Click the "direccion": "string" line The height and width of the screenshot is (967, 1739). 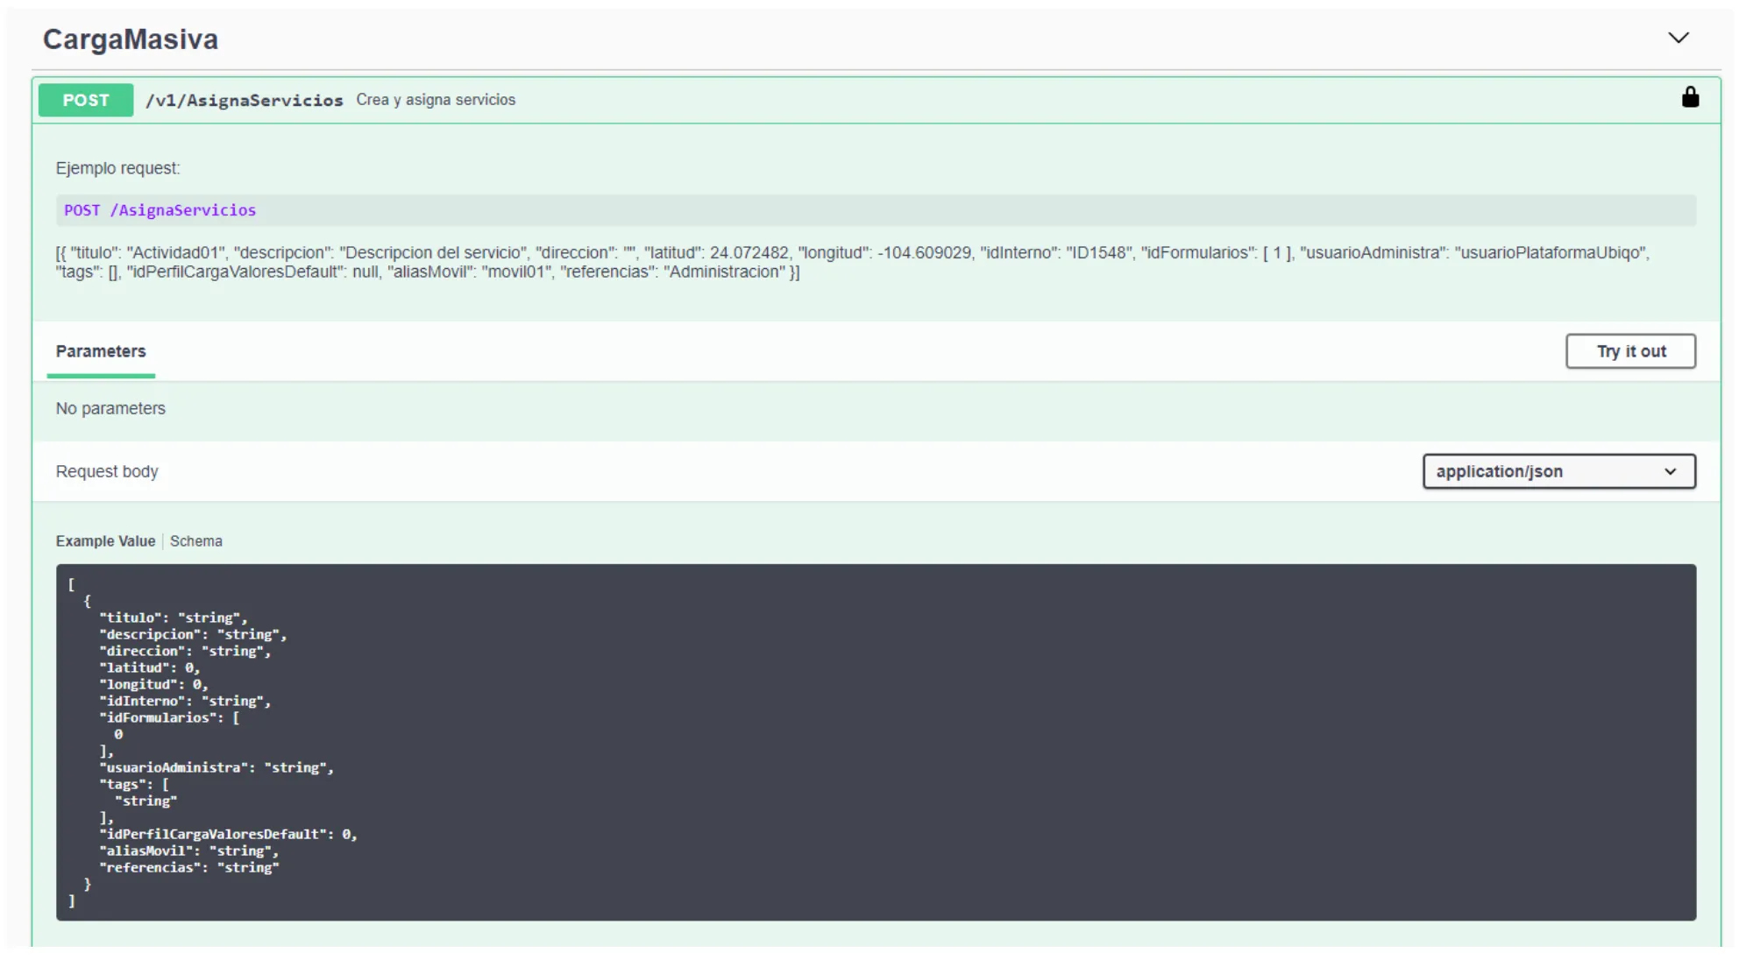click(185, 651)
